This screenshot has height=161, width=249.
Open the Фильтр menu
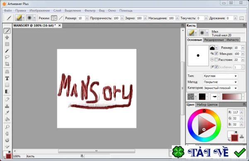[90, 10]
